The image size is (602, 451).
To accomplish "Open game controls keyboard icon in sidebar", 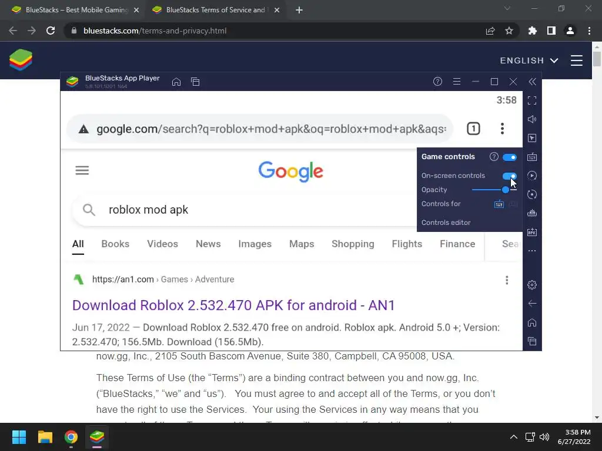I will click(531, 157).
